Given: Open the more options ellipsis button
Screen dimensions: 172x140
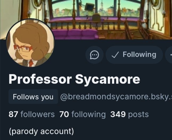Looking at the screenshot, I should (169, 55).
